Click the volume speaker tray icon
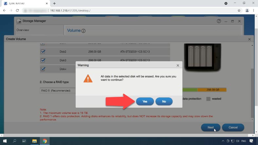The width and height of the screenshot is (258, 145). pyautogui.click(x=237, y=141)
